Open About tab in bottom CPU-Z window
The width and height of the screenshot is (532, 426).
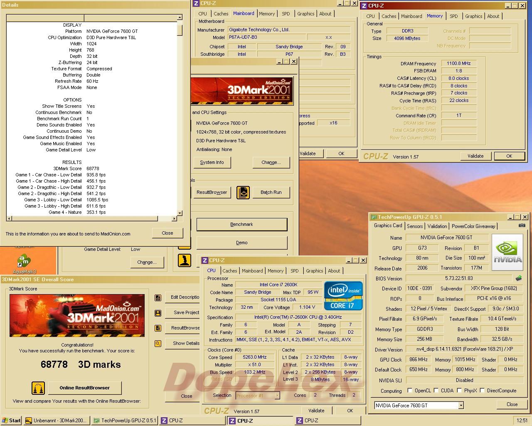click(x=334, y=271)
